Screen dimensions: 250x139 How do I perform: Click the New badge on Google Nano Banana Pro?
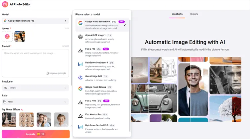121,22
